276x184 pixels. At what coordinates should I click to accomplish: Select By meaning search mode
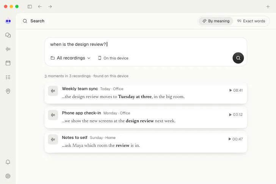point(216,21)
